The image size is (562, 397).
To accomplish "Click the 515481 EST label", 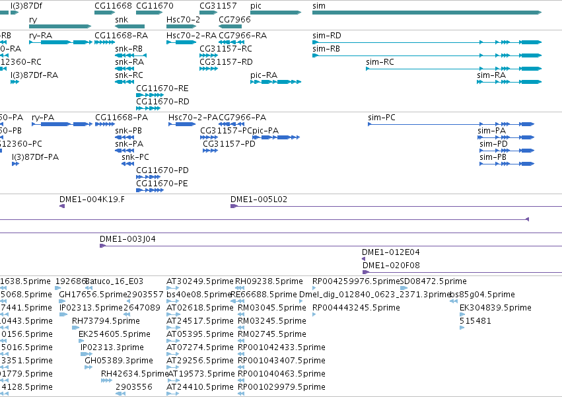I will pos(475,321).
